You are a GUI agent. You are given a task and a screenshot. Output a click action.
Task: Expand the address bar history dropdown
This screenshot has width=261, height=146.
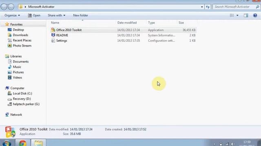tap(202, 7)
